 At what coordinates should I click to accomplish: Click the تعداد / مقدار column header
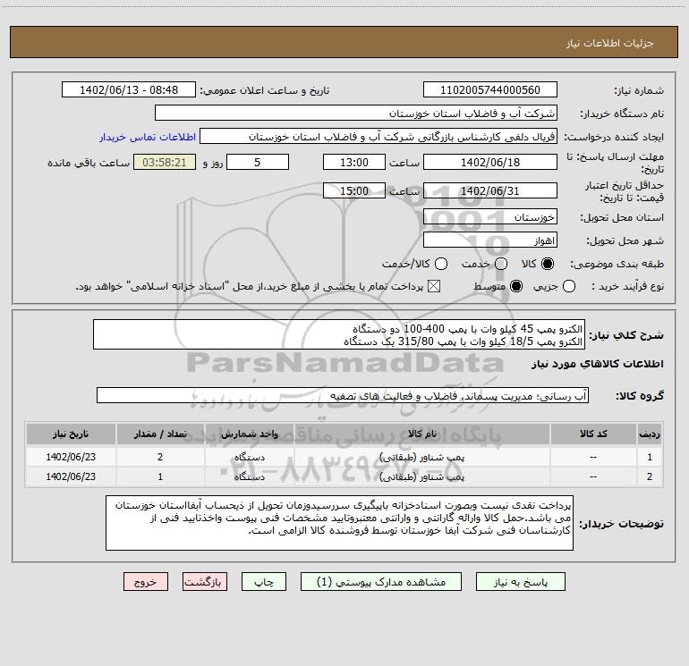tap(160, 434)
